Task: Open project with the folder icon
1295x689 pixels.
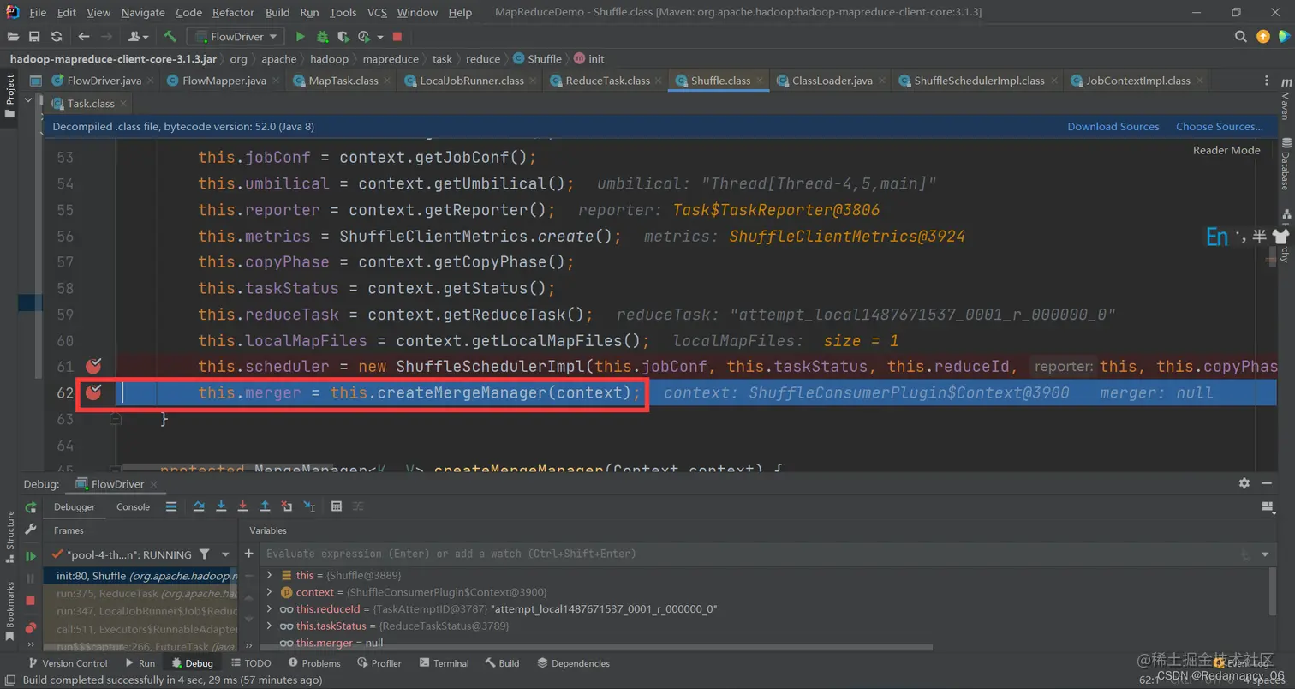Action: click(x=13, y=37)
